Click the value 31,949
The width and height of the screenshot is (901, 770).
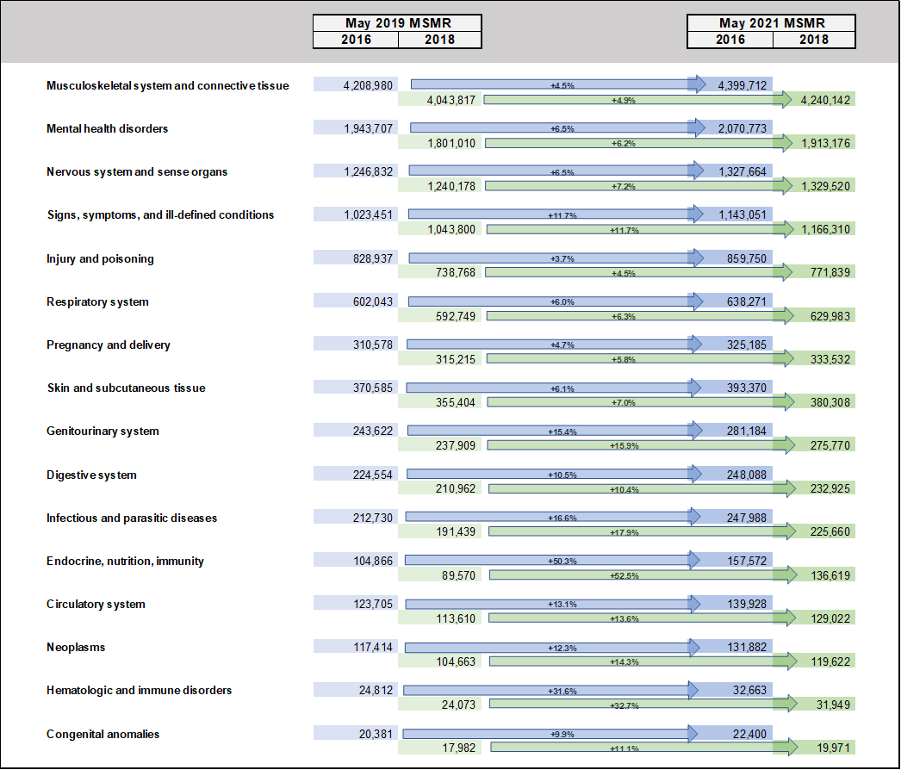click(x=833, y=705)
